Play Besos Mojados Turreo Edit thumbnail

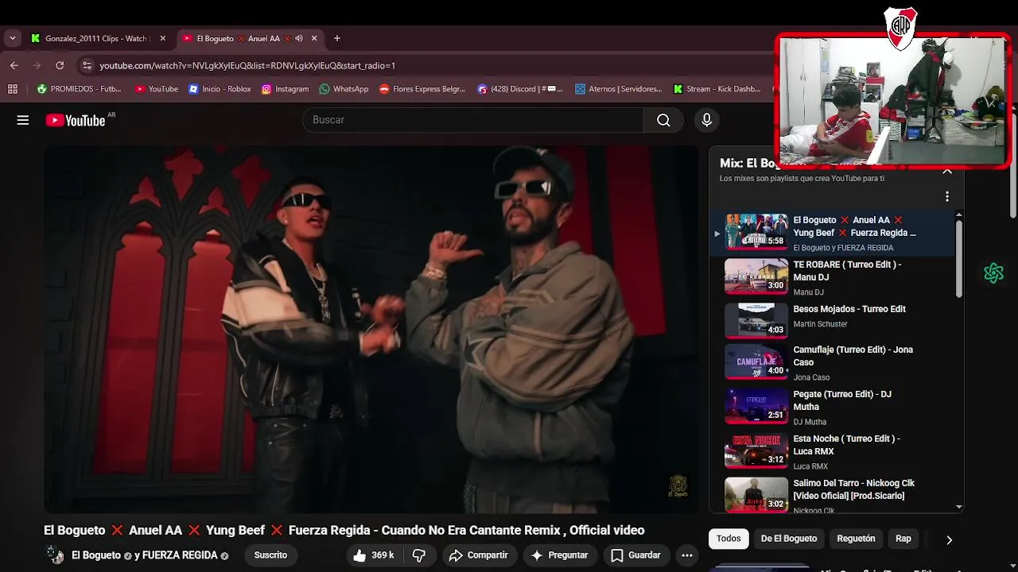click(x=756, y=320)
